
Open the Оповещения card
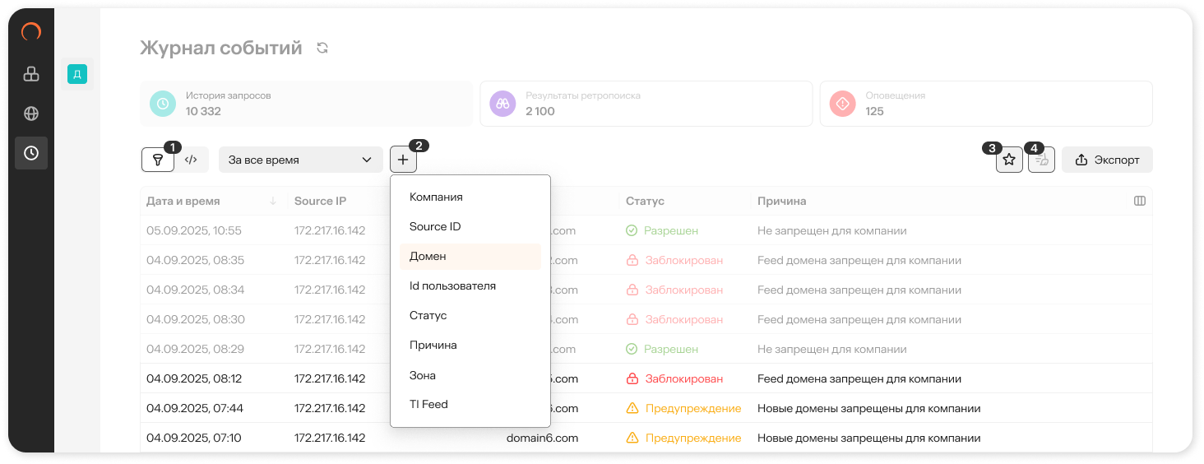pos(985,104)
